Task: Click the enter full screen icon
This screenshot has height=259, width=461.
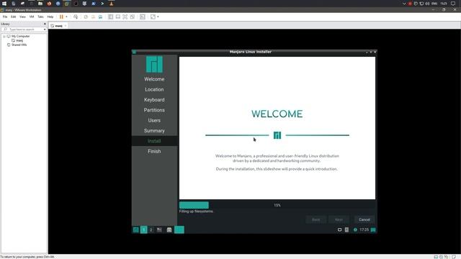Action: [125, 17]
